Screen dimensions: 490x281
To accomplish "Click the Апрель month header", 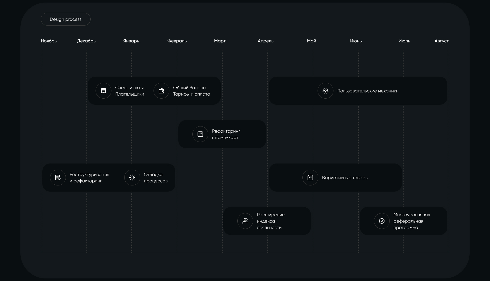I will pos(265,41).
